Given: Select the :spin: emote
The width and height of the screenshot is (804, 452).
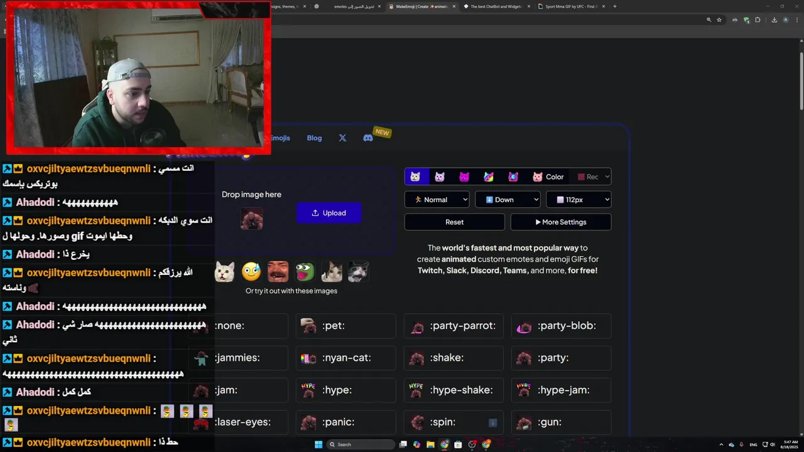Looking at the screenshot, I should (454, 422).
